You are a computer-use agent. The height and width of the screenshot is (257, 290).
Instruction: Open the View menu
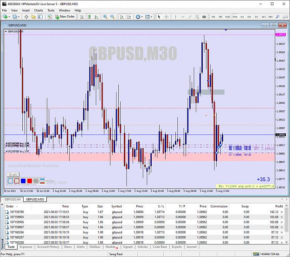coord(14,10)
